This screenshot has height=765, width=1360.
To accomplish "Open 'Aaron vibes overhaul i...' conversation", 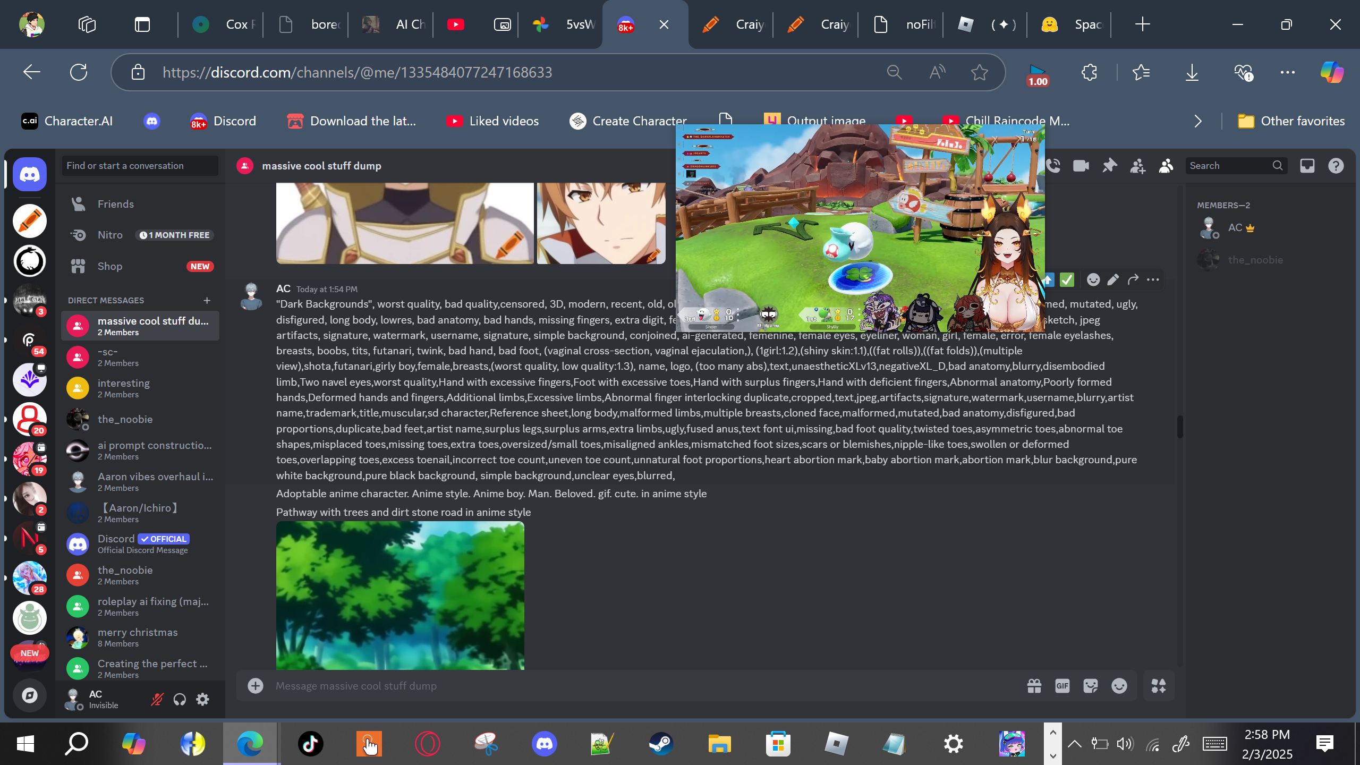I will (x=140, y=482).
